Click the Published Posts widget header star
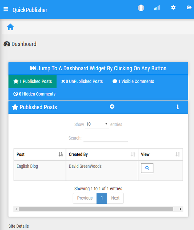Screen dimensions: 194x230 15,107
